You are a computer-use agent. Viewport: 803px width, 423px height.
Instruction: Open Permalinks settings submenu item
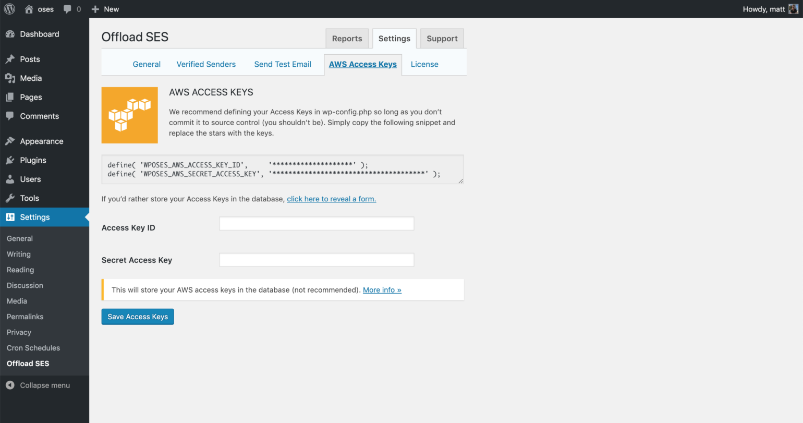(25, 317)
